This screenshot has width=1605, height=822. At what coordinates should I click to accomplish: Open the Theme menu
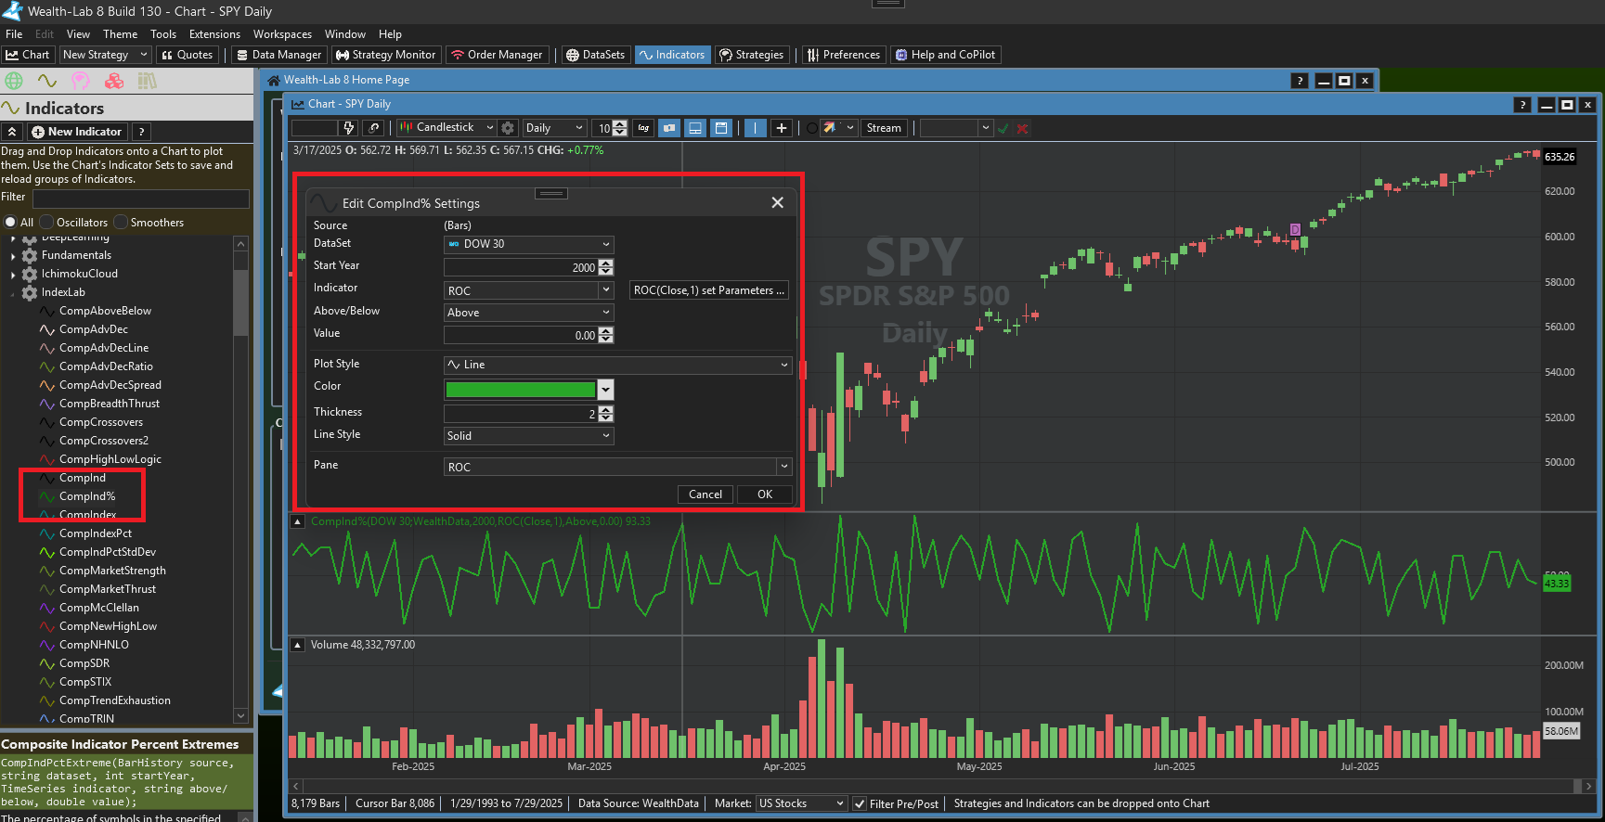pyautogui.click(x=121, y=34)
